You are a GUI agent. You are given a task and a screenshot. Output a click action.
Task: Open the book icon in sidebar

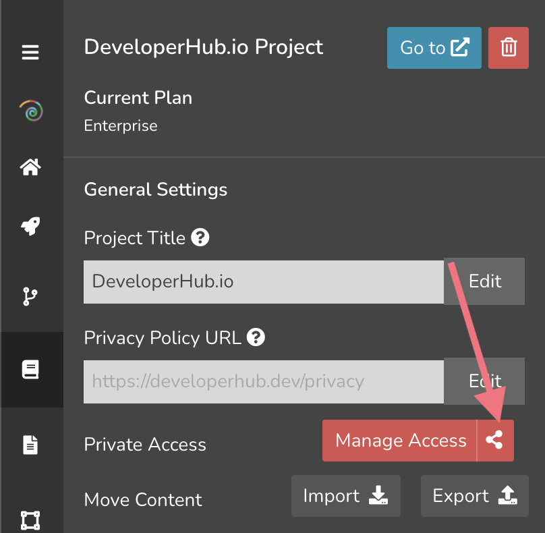point(31,369)
